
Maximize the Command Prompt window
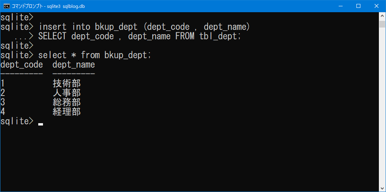tap(358, 6)
